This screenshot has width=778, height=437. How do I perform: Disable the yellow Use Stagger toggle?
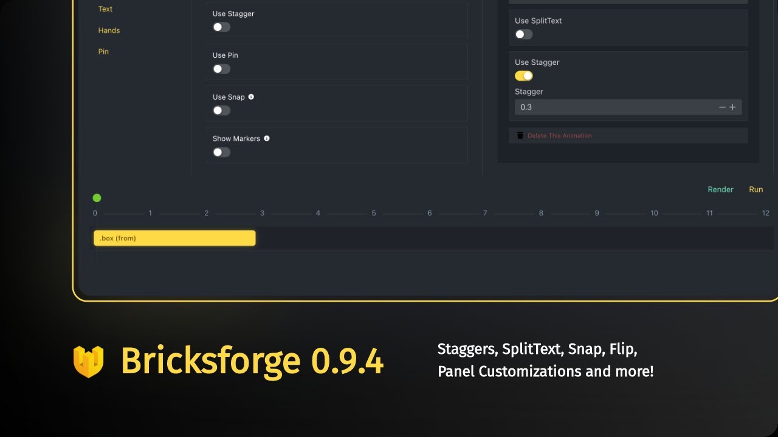524,76
